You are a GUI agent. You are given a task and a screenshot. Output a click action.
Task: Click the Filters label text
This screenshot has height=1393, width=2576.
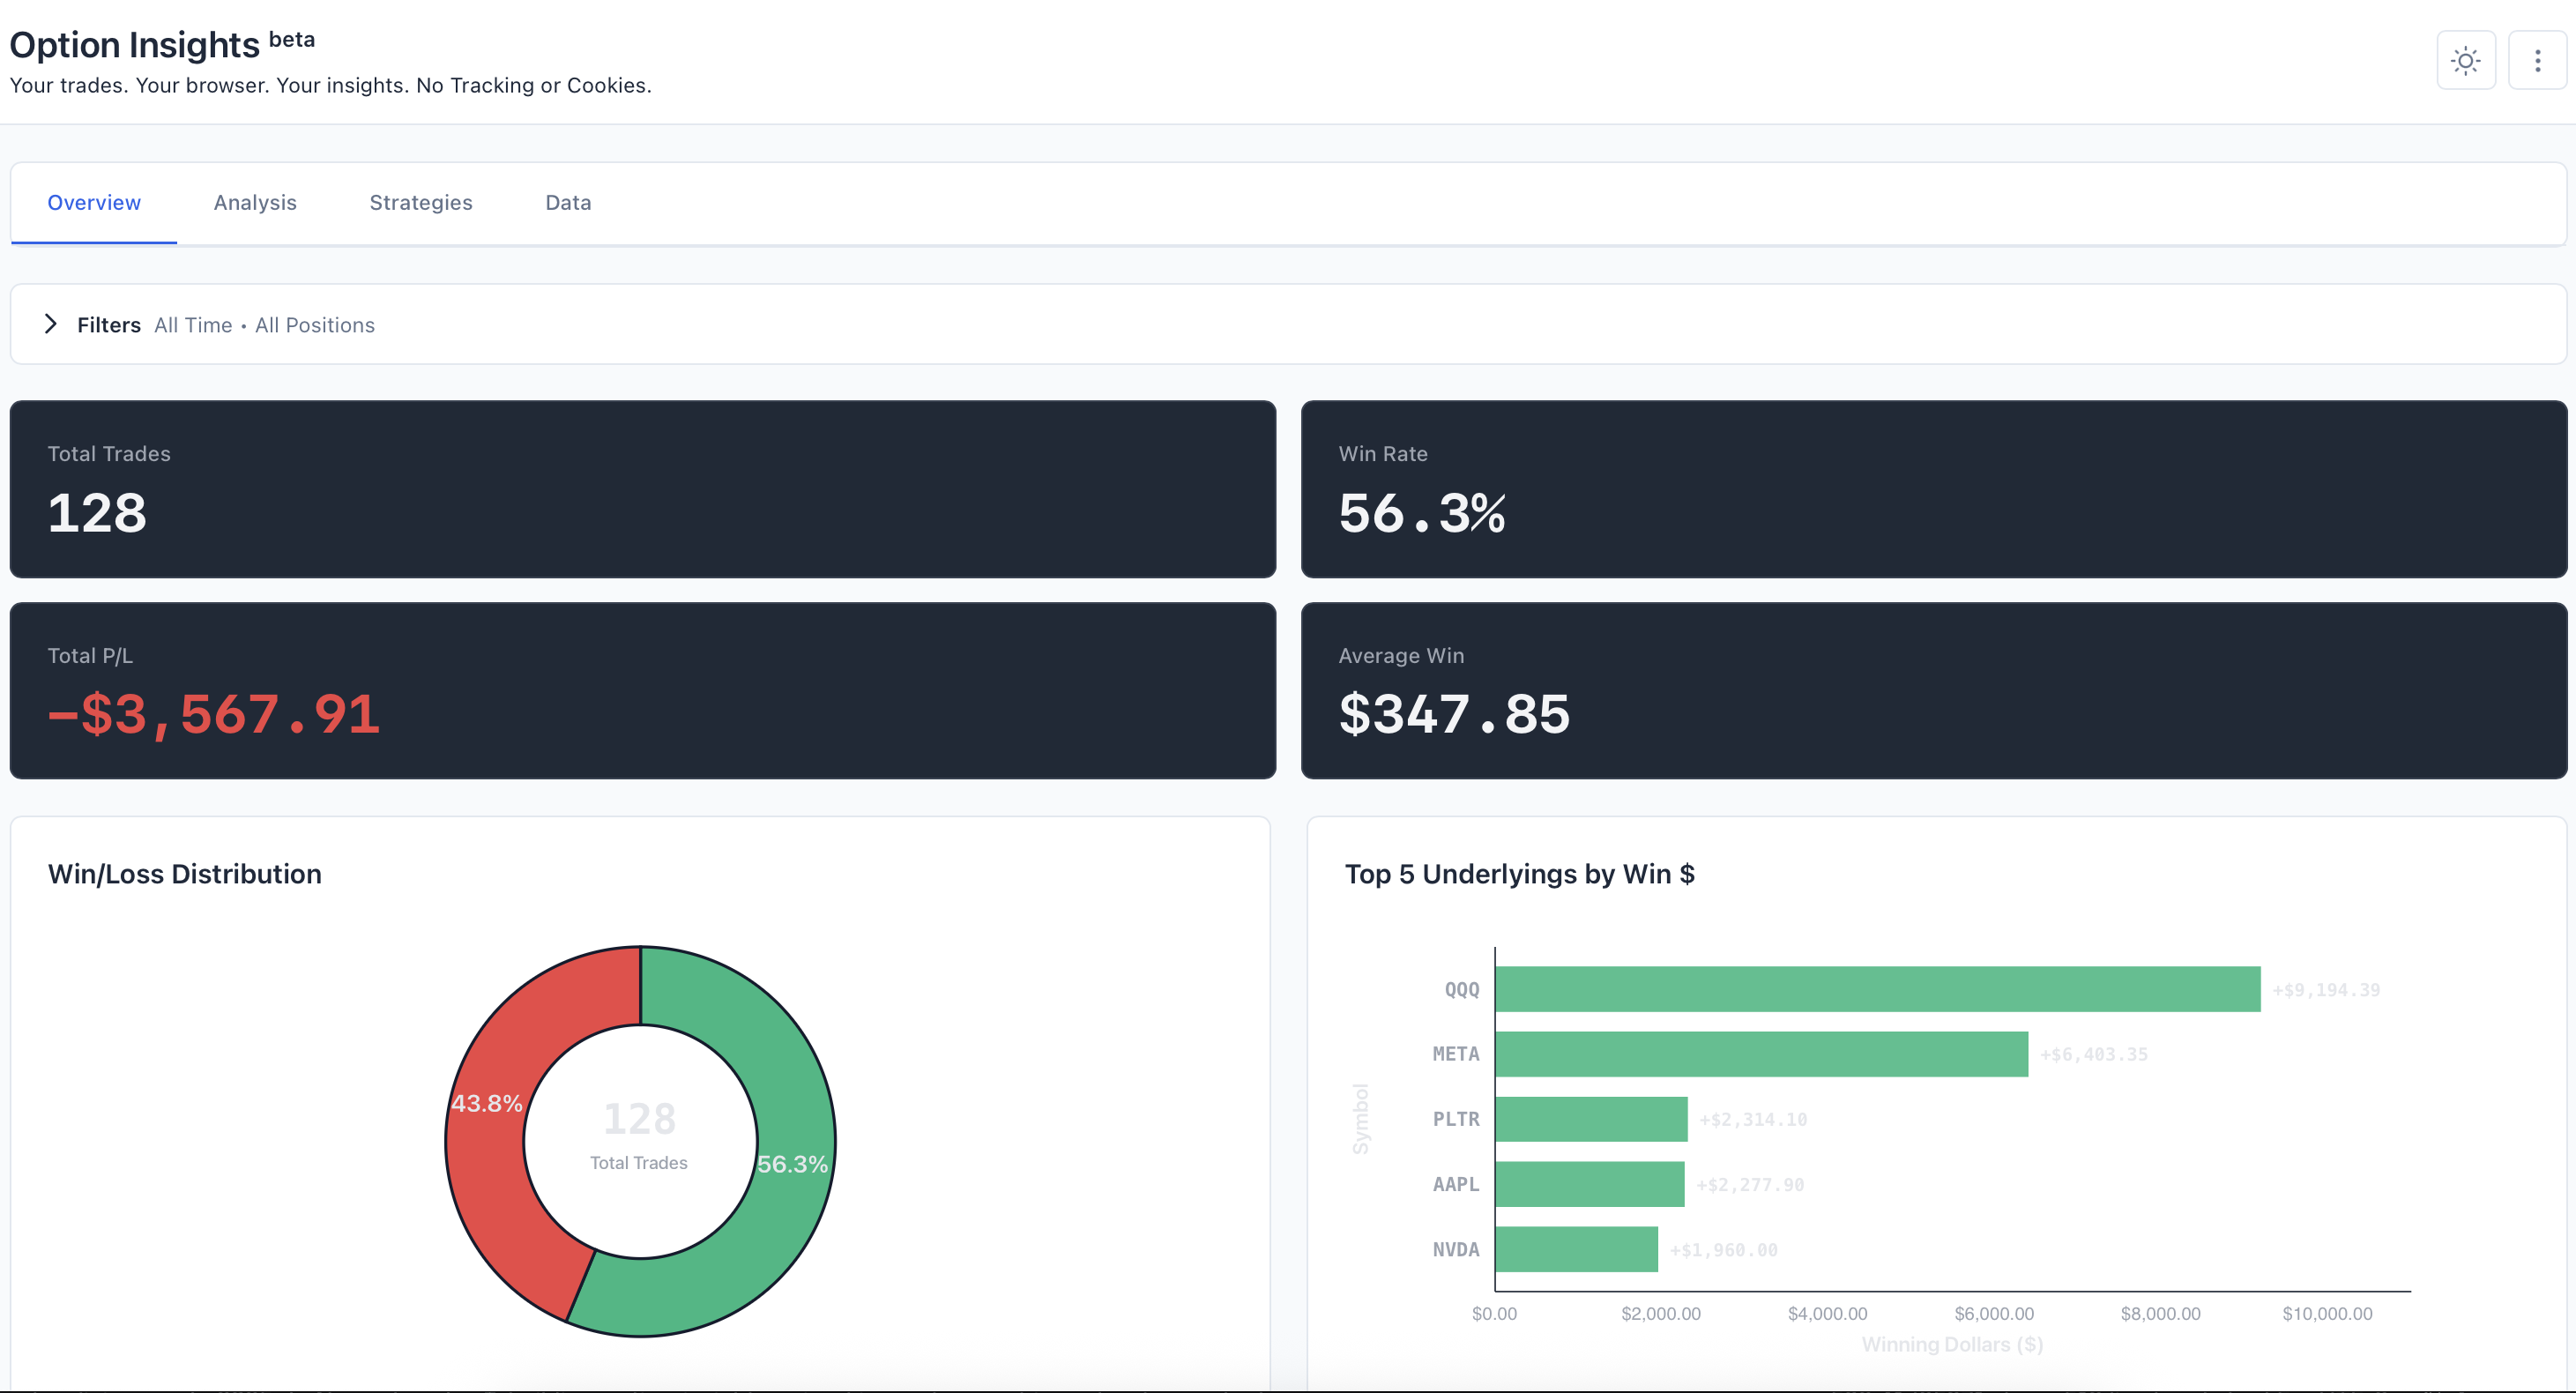(108, 325)
